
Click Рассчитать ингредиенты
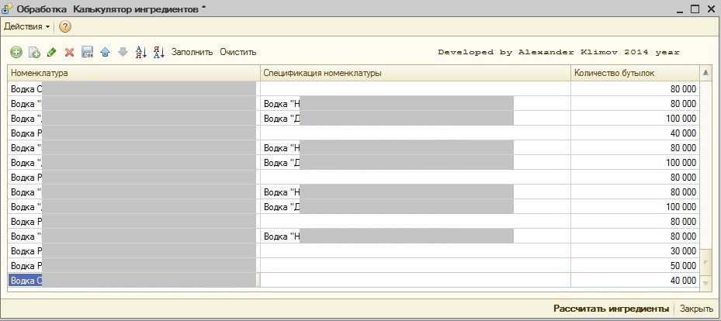click(611, 309)
